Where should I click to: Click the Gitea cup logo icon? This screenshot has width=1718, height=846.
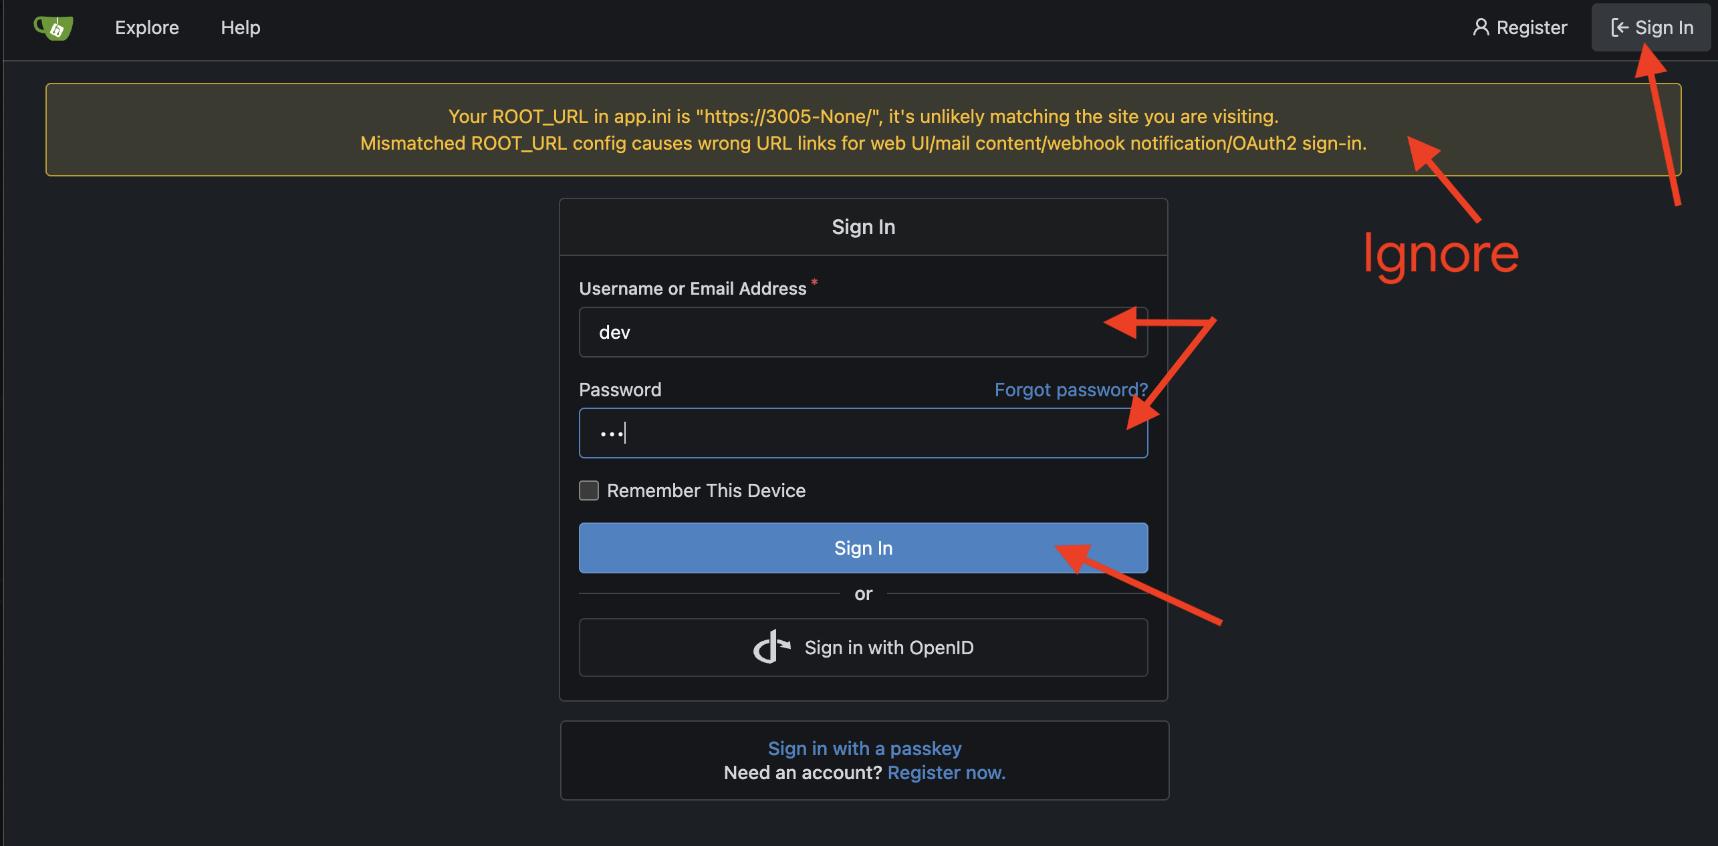(53, 27)
